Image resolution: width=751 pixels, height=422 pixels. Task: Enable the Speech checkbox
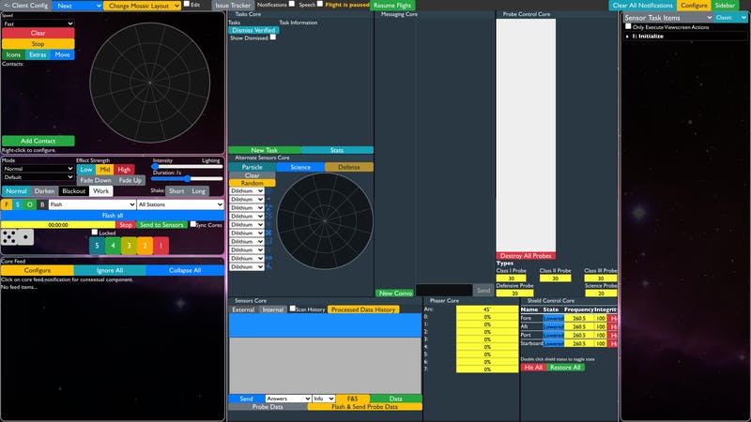pos(320,4)
